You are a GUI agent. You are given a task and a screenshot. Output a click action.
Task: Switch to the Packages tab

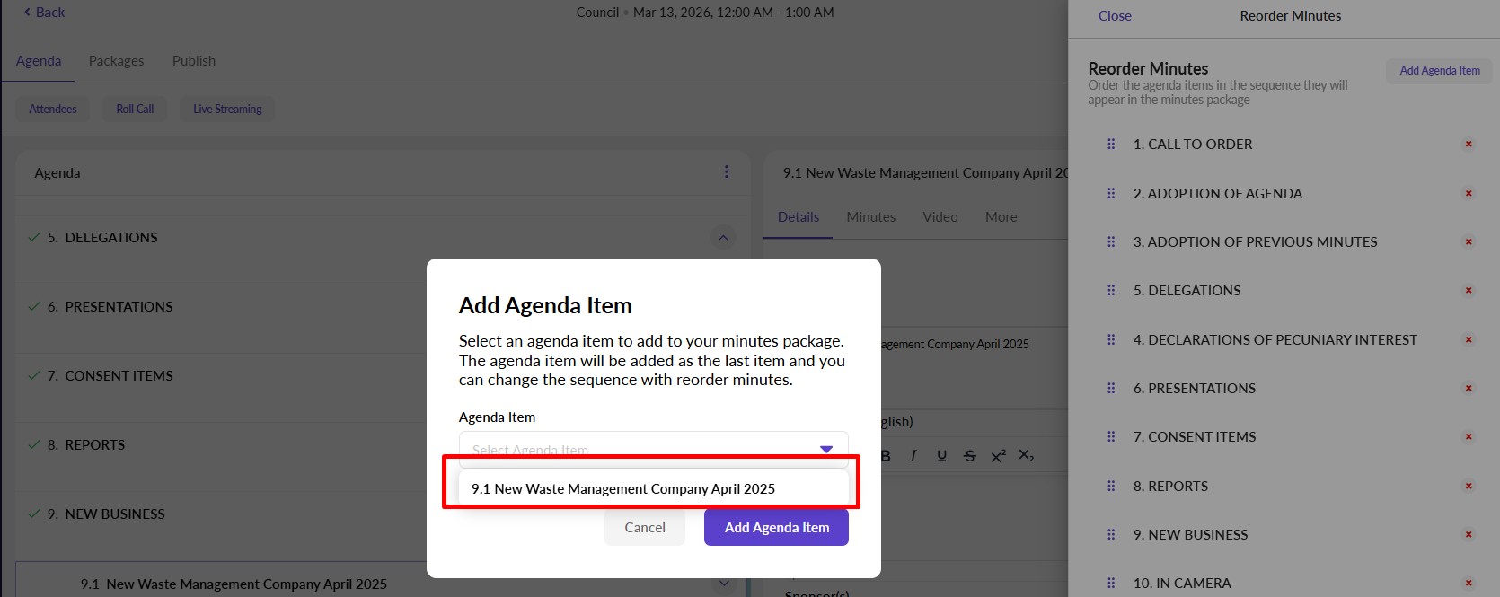(116, 61)
